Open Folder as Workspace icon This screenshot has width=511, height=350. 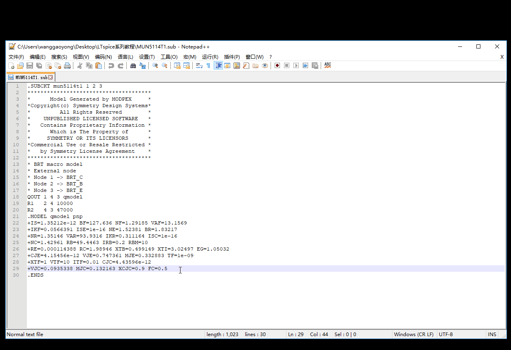click(255, 66)
